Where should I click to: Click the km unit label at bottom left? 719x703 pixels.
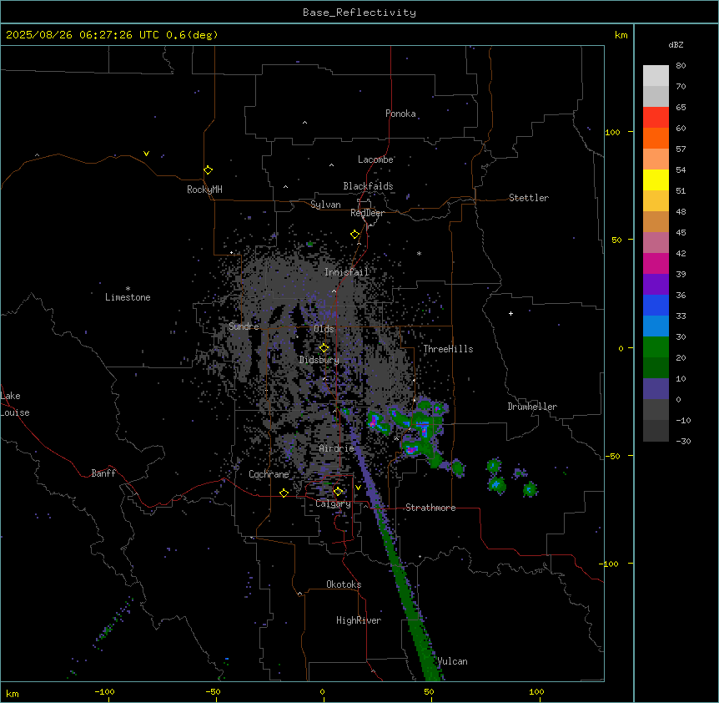click(x=13, y=693)
